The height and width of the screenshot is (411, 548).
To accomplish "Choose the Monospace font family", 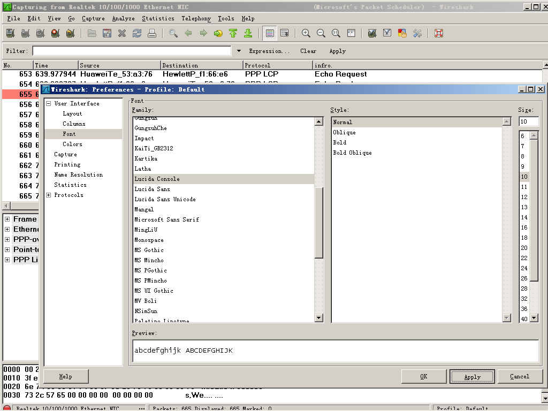I will 224,240.
